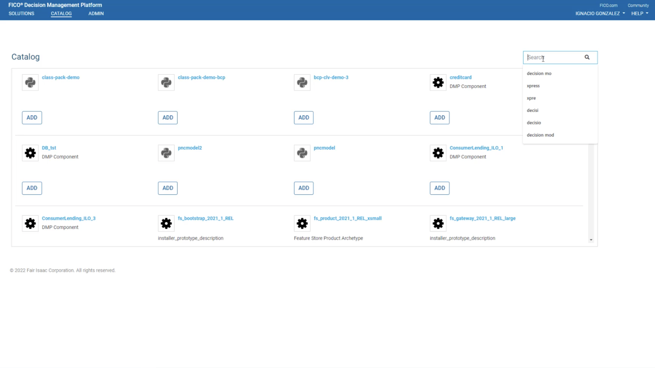Screen dimensions: 655x368
Task: Add the class-pack-demo-bcp component
Action: (168, 118)
